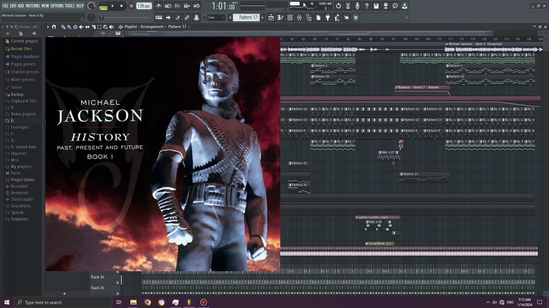Click the stamp icon in toolbar

point(197,17)
